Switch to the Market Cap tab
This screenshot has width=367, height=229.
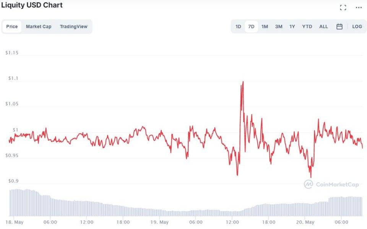pos(39,26)
